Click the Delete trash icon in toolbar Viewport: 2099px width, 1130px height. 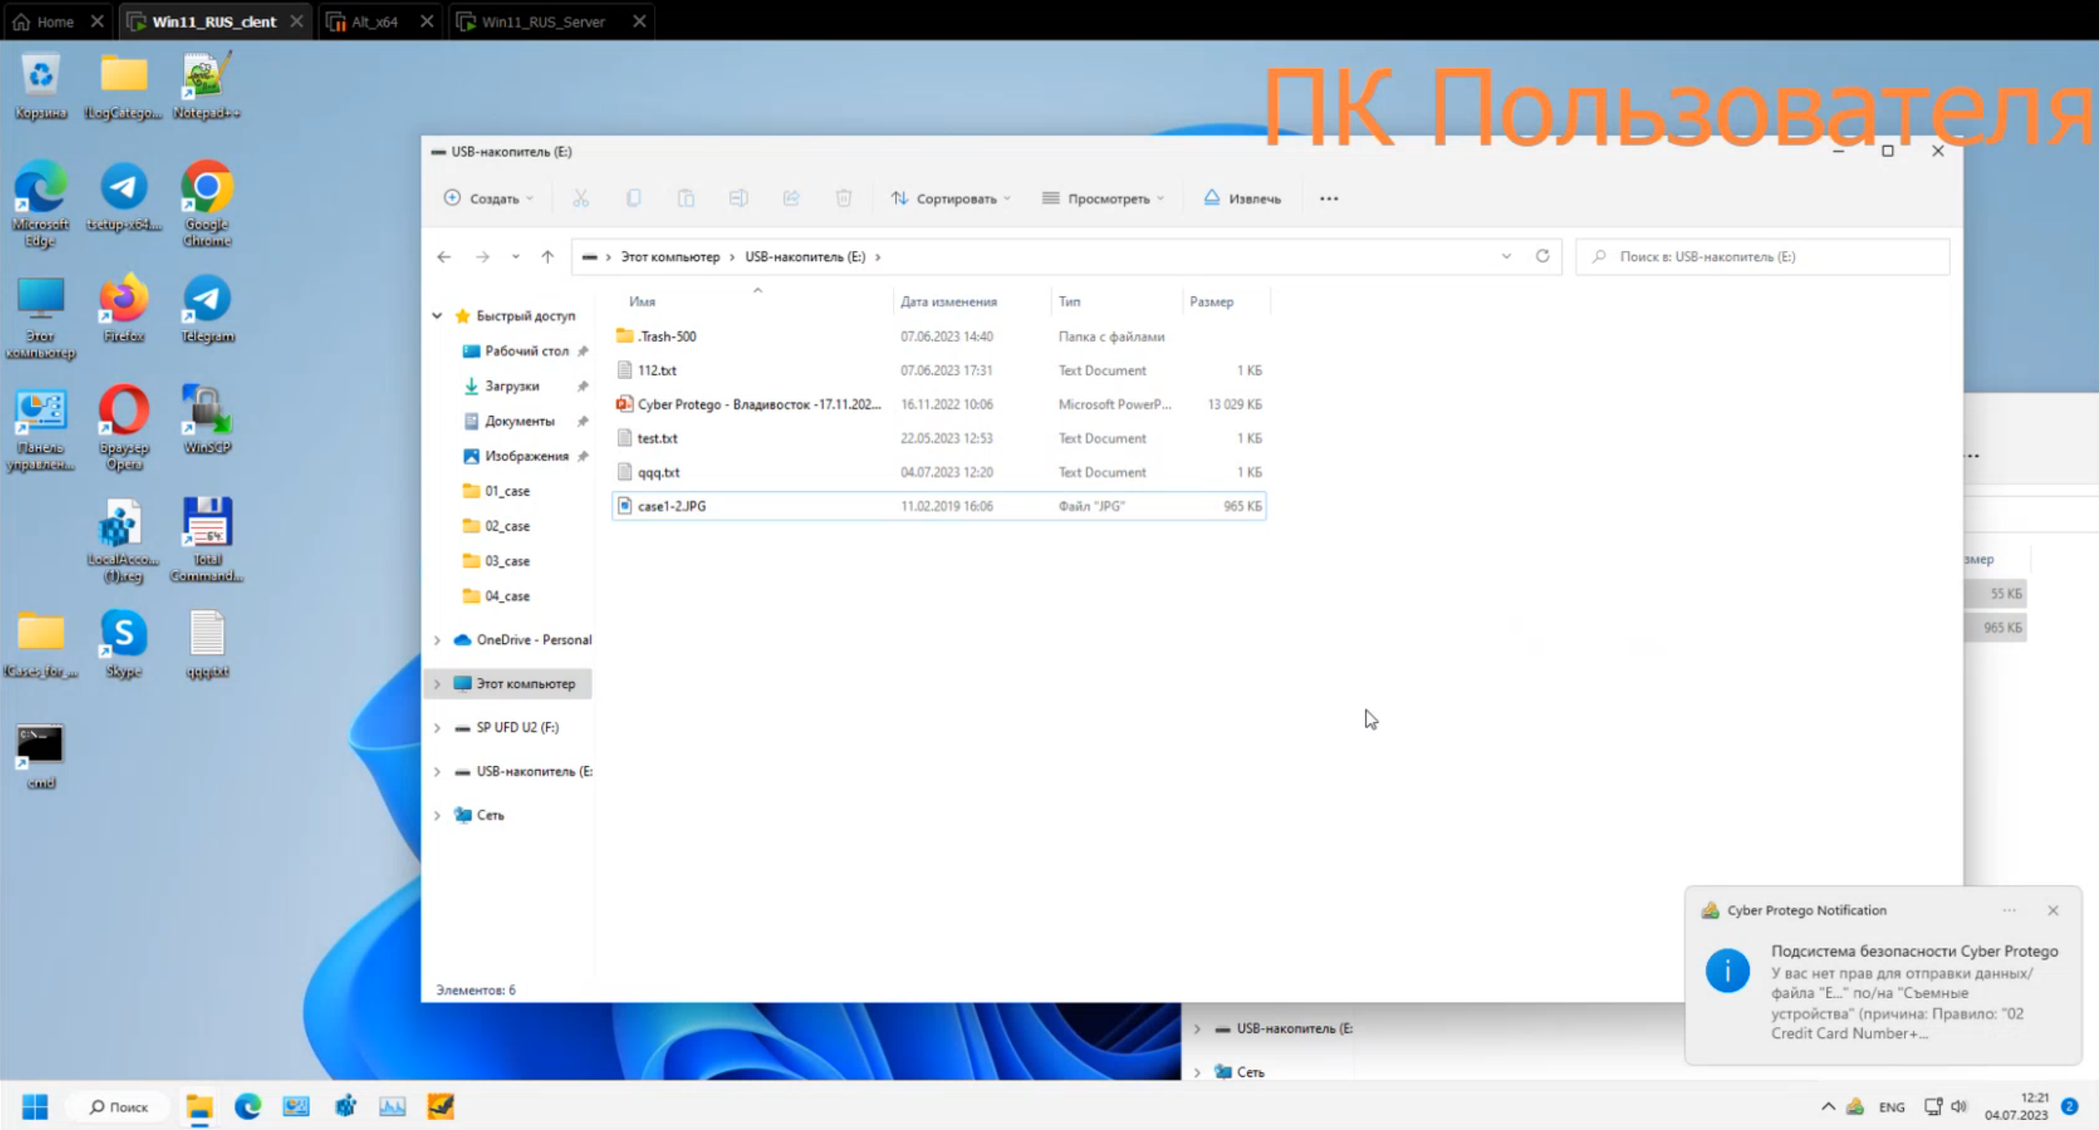coord(843,198)
